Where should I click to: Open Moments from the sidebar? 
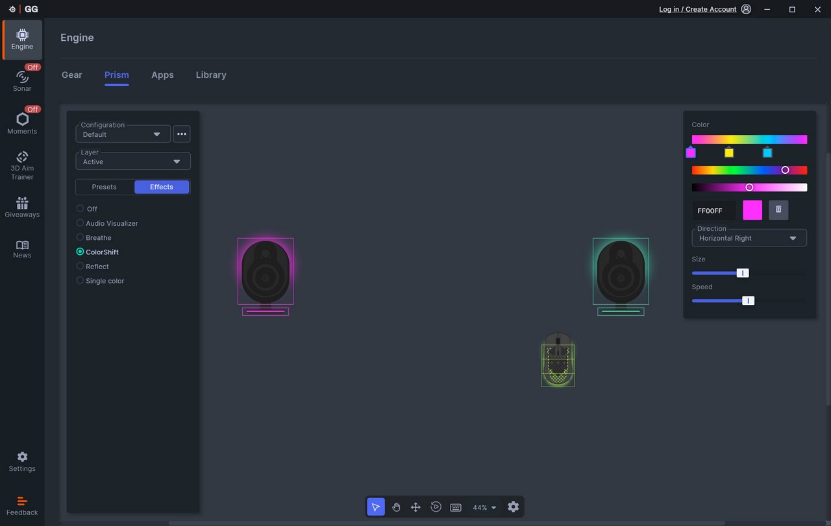pyautogui.click(x=22, y=123)
